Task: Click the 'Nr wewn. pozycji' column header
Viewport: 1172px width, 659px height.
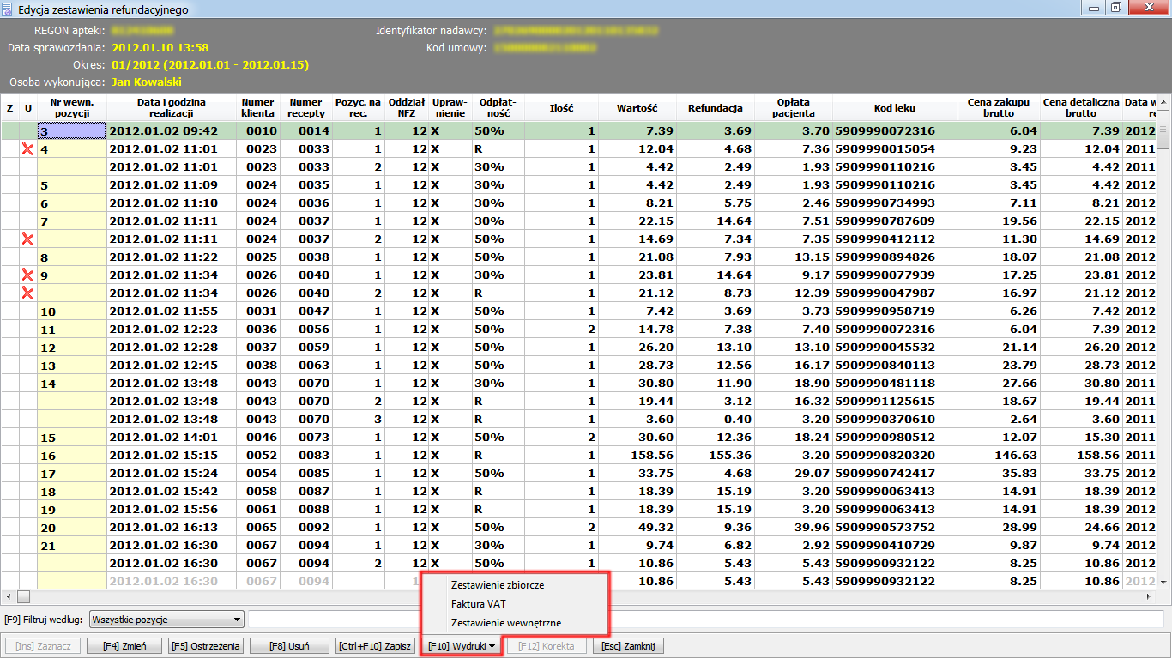Action: pyautogui.click(x=72, y=107)
